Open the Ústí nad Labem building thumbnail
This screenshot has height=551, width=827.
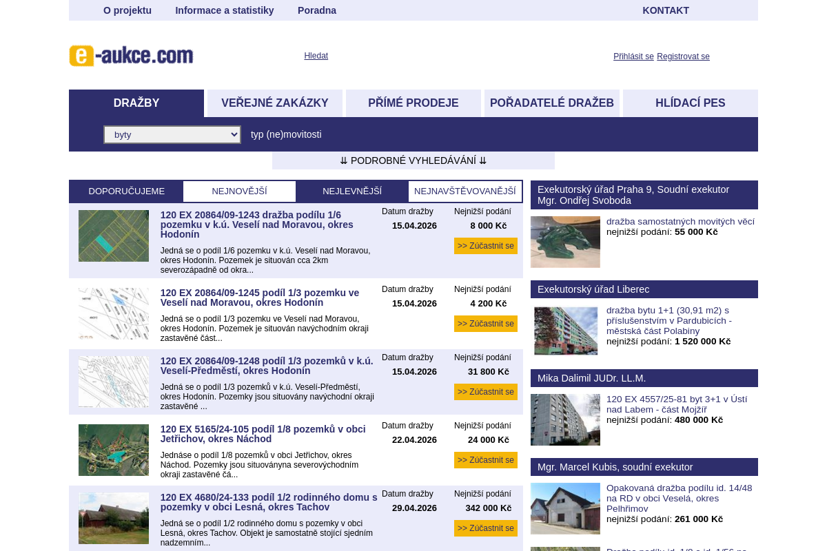pyautogui.click(x=565, y=419)
